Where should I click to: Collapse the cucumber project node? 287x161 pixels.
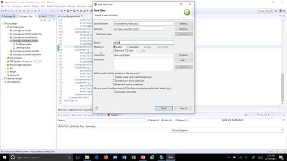3,24
